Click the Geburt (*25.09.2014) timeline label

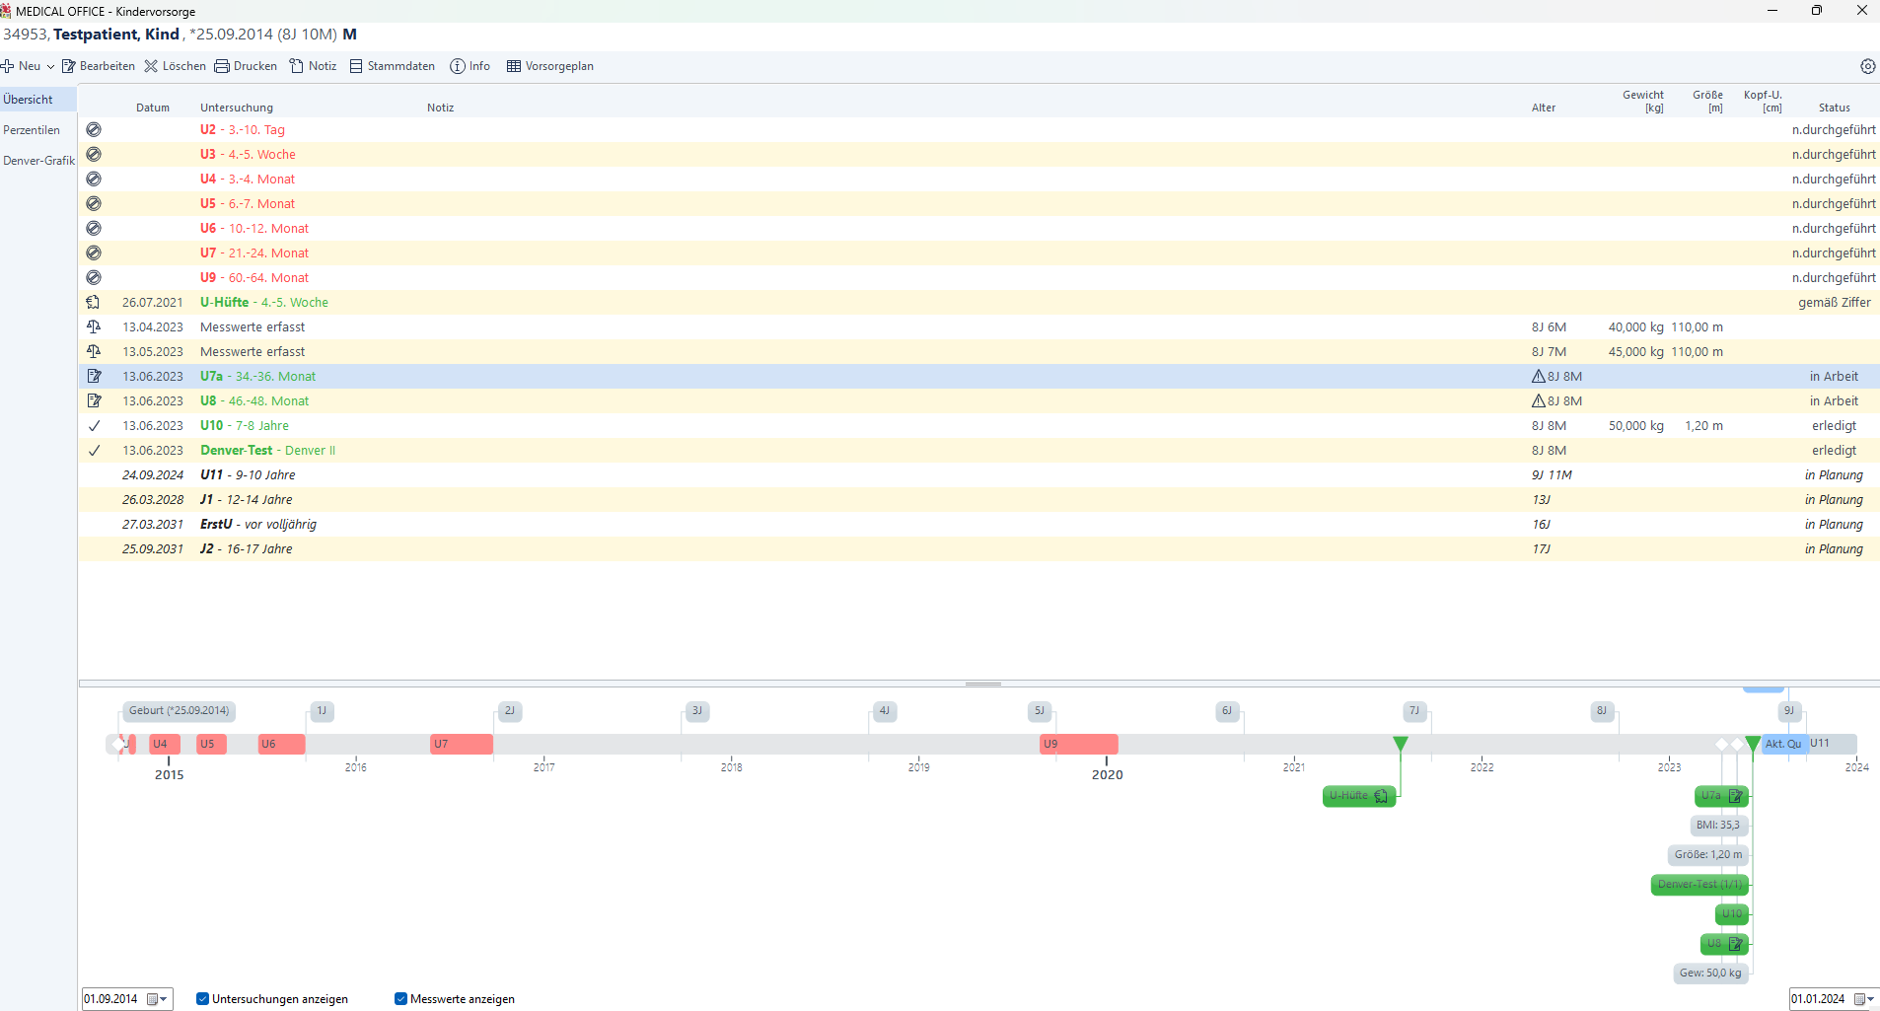tap(179, 711)
